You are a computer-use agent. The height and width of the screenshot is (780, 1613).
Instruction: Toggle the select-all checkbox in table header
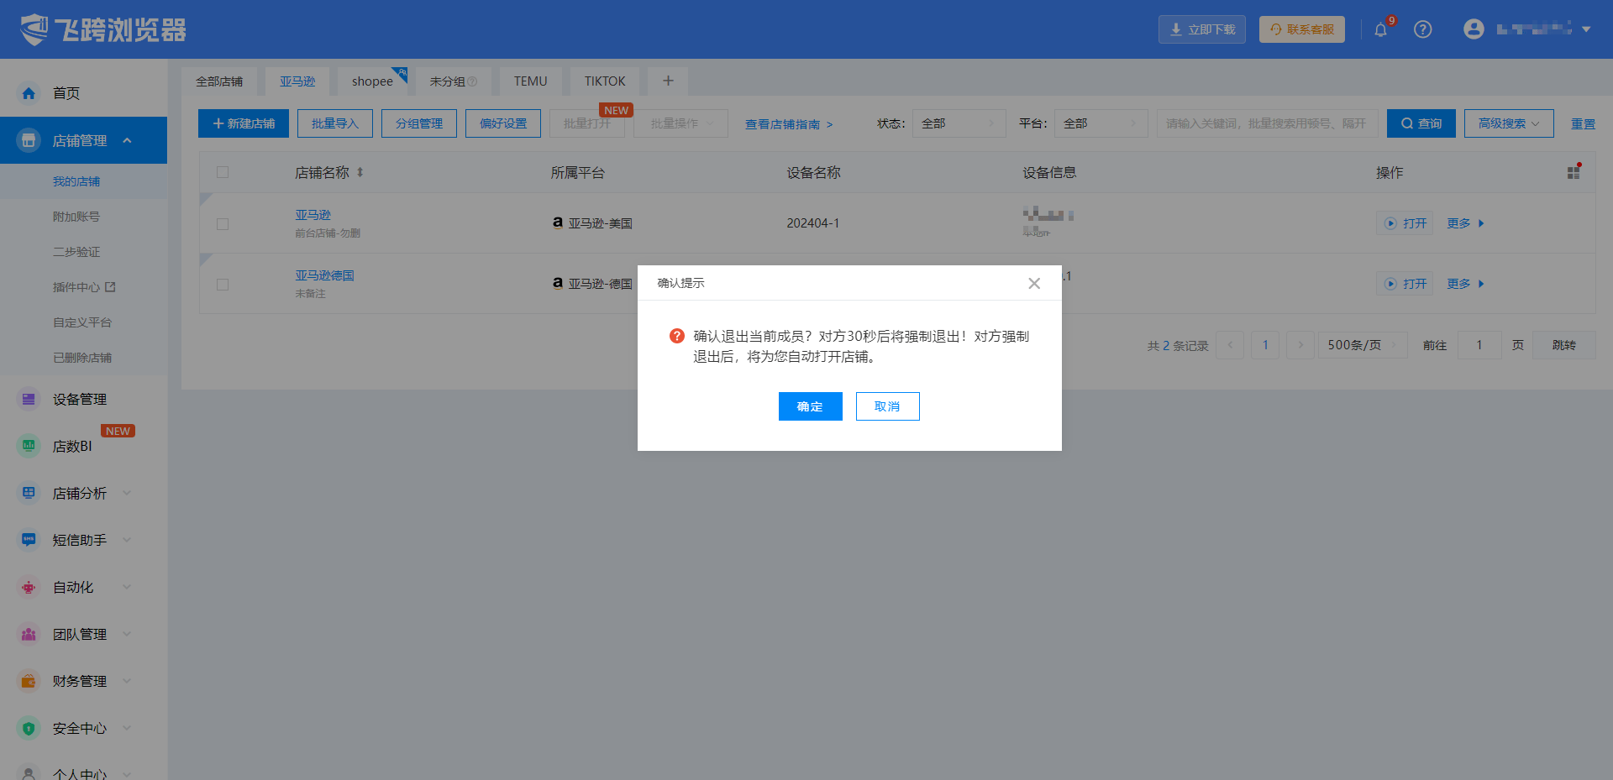tap(223, 172)
